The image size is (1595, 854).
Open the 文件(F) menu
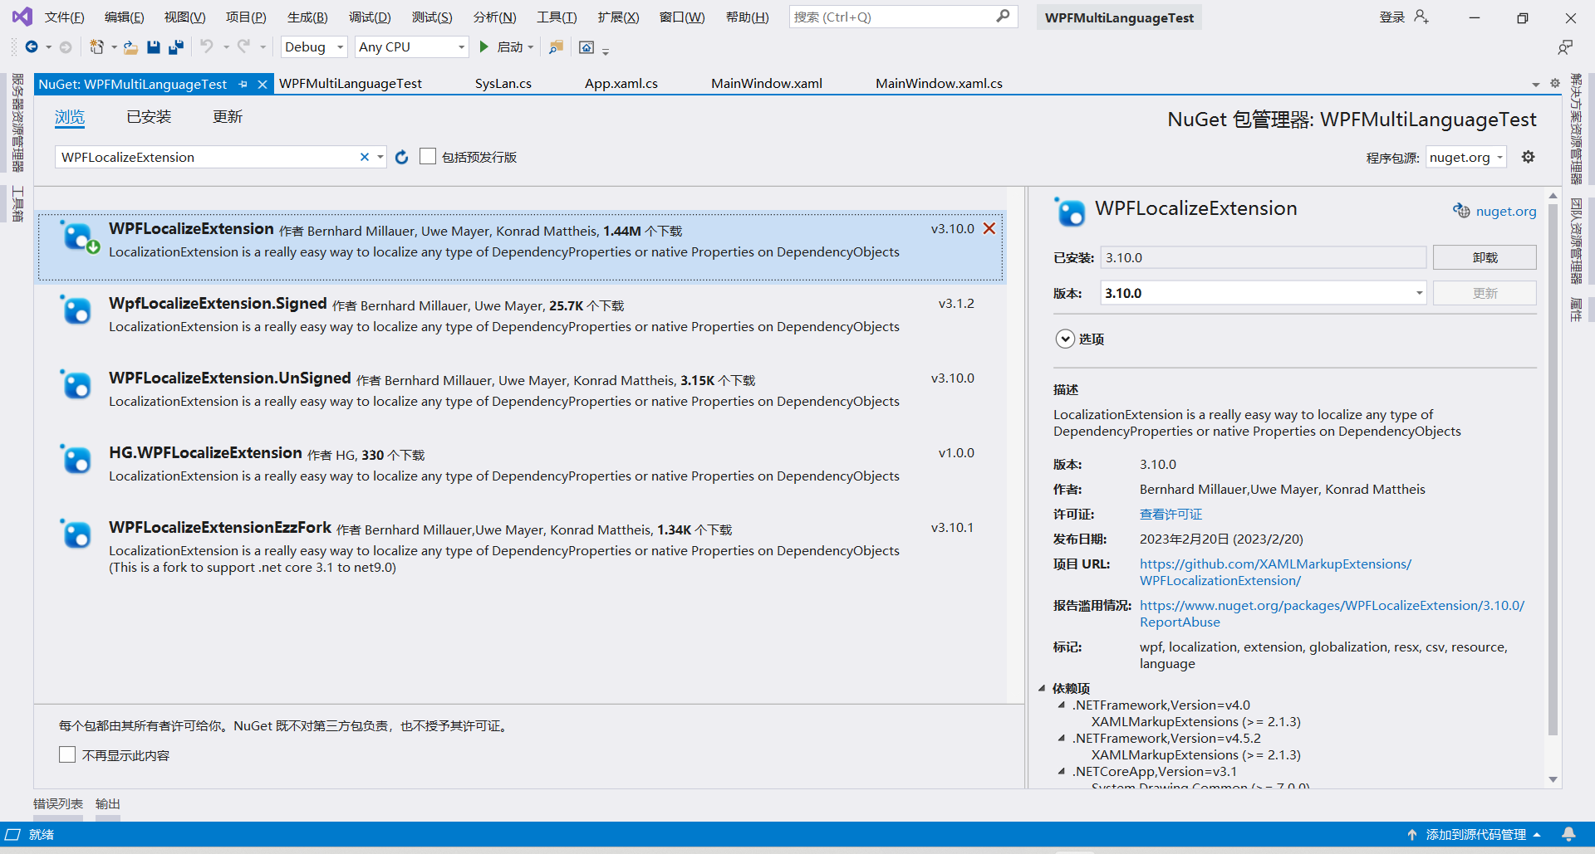[65, 17]
